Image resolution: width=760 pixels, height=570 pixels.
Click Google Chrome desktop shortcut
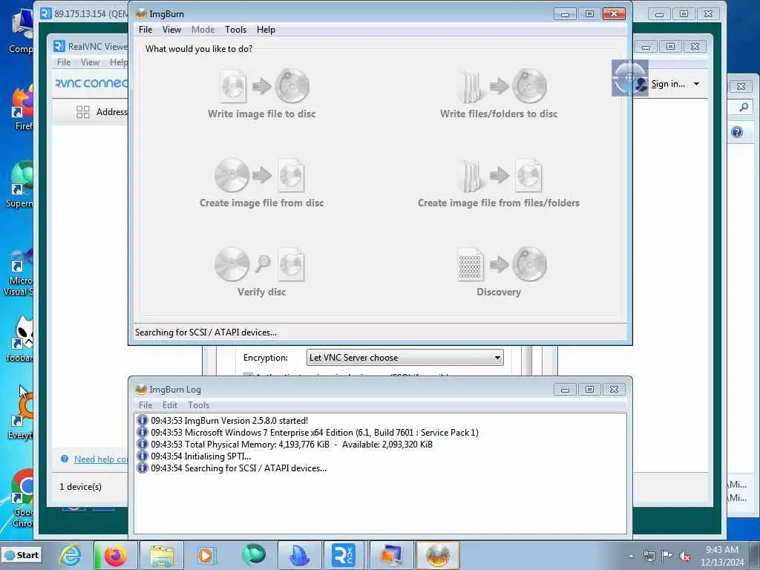[x=22, y=498]
